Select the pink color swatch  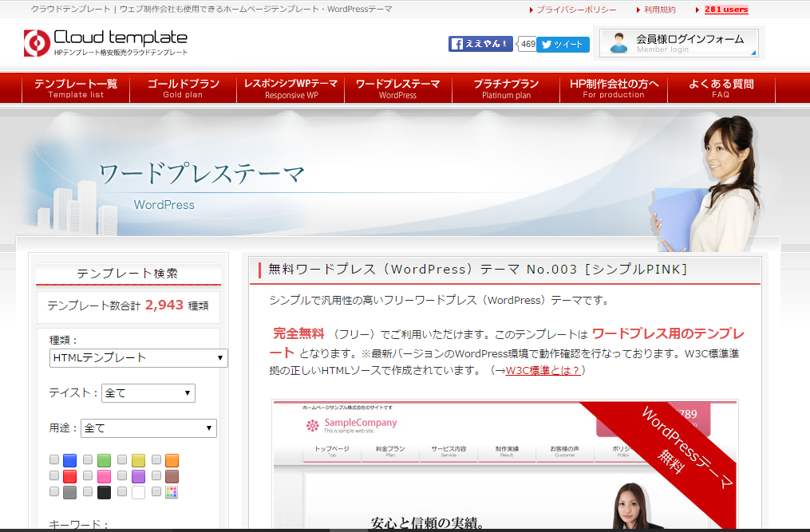tap(104, 476)
